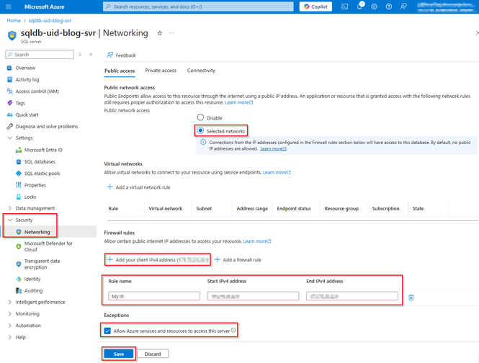Open Quick start
This screenshot has width=479, height=363.
(x=27, y=115)
